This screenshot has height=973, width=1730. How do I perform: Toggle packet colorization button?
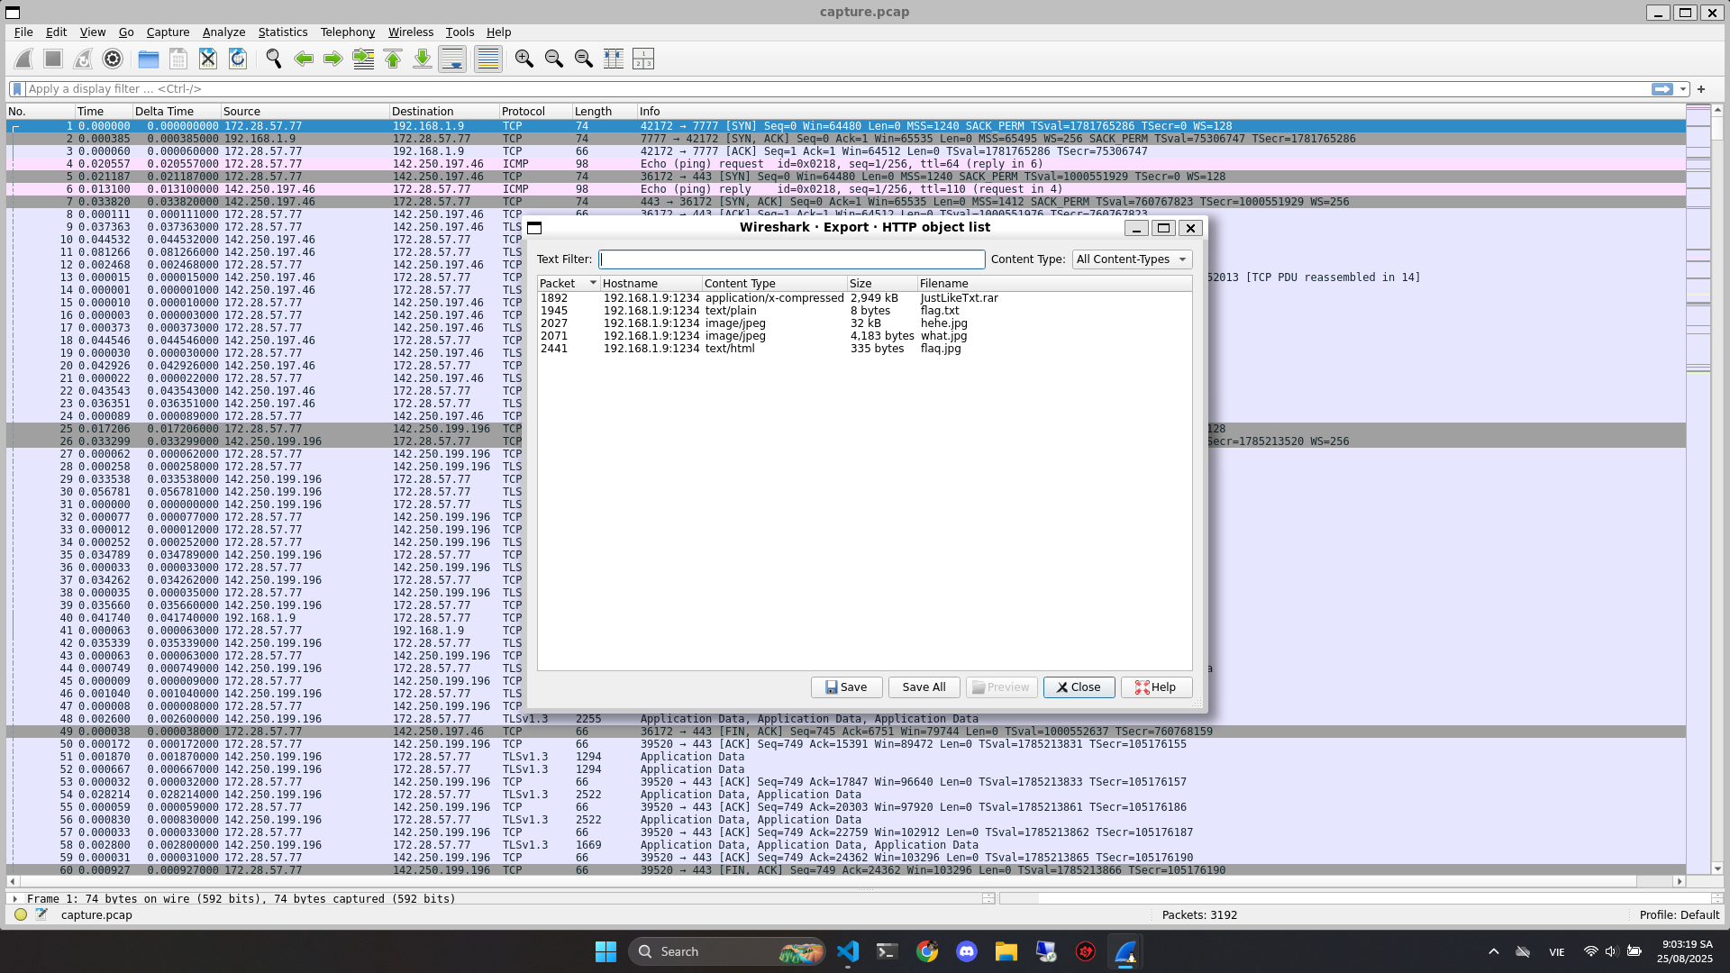pyautogui.click(x=487, y=59)
